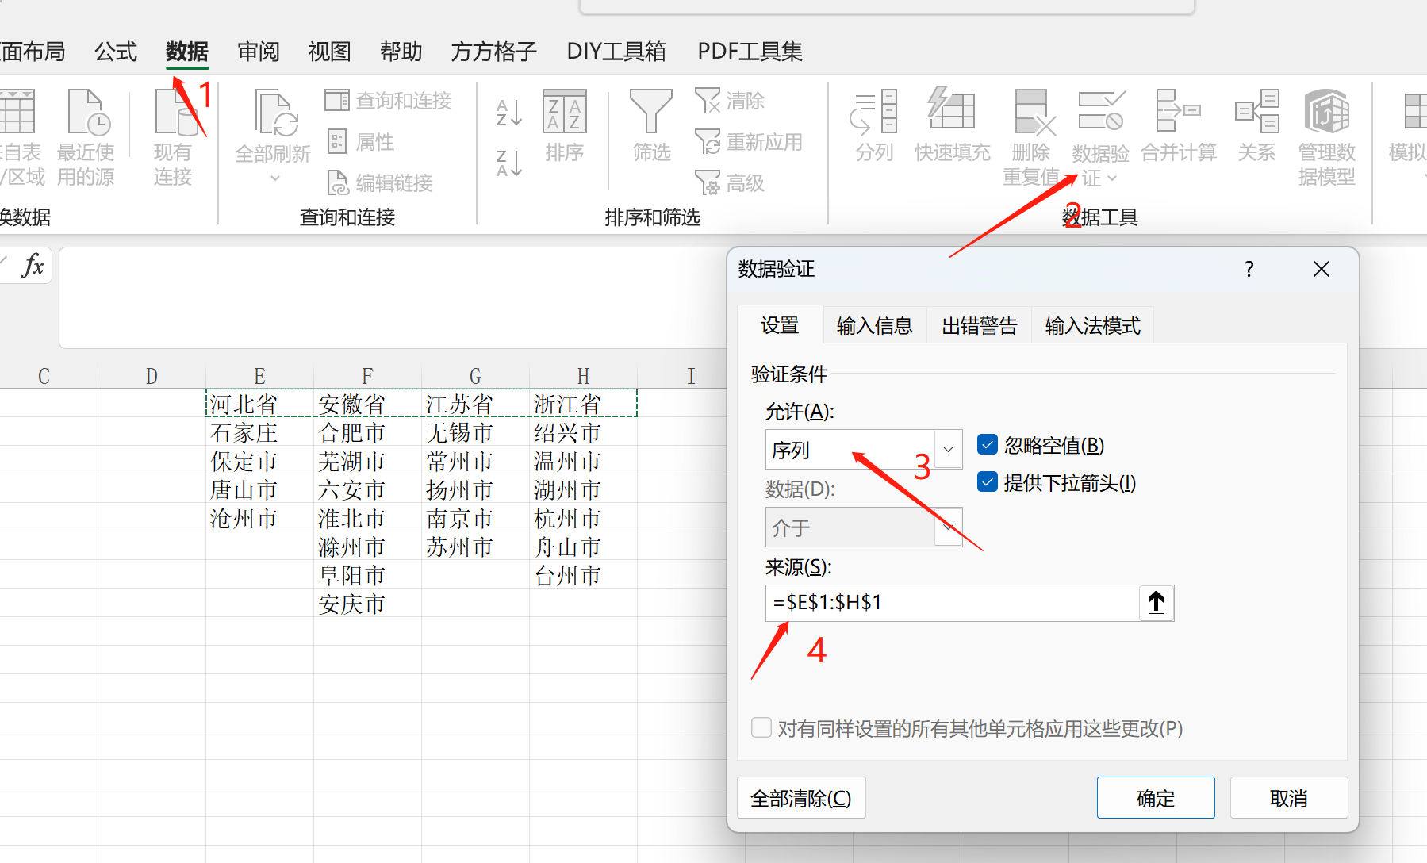
Task: Click the Data Validation (数据验证) icon
Action: (x=1102, y=110)
